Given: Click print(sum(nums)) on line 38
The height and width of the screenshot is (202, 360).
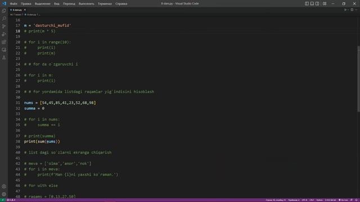Looking at the screenshot, I should point(42,141).
